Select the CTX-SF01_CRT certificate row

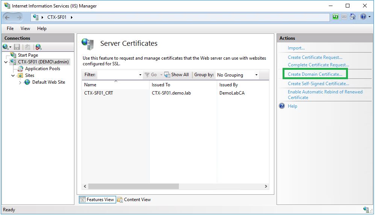point(98,93)
